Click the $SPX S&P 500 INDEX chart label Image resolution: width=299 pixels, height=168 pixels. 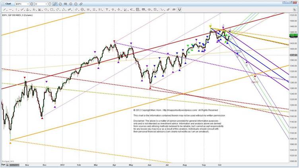[13, 14]
